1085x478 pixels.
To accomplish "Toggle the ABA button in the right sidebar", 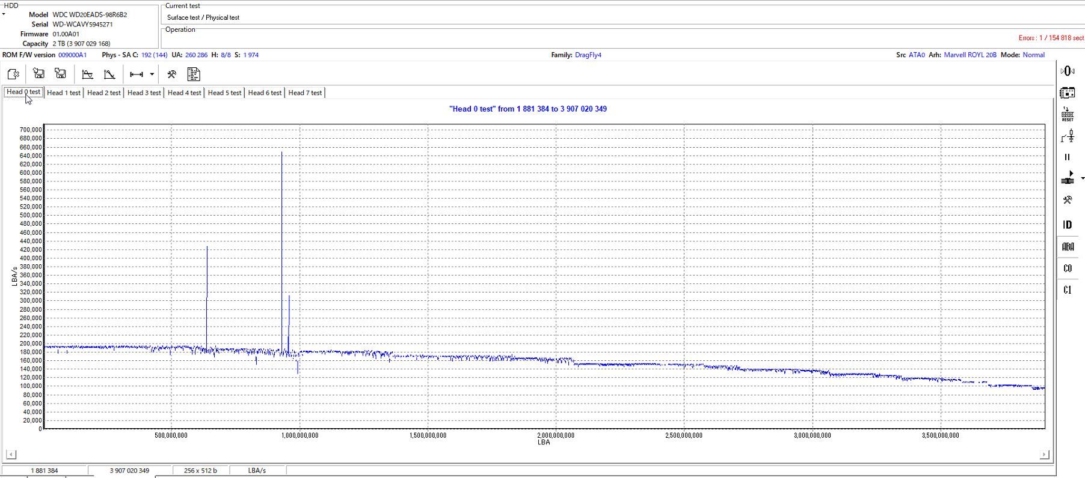I will pos(1068,247).
